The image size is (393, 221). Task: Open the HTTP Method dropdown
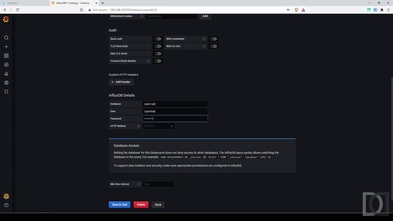tap(158, 126)
